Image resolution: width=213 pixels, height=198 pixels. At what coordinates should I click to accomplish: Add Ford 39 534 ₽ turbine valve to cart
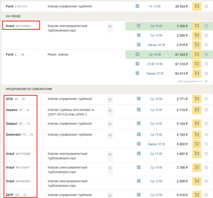point(197,6)
